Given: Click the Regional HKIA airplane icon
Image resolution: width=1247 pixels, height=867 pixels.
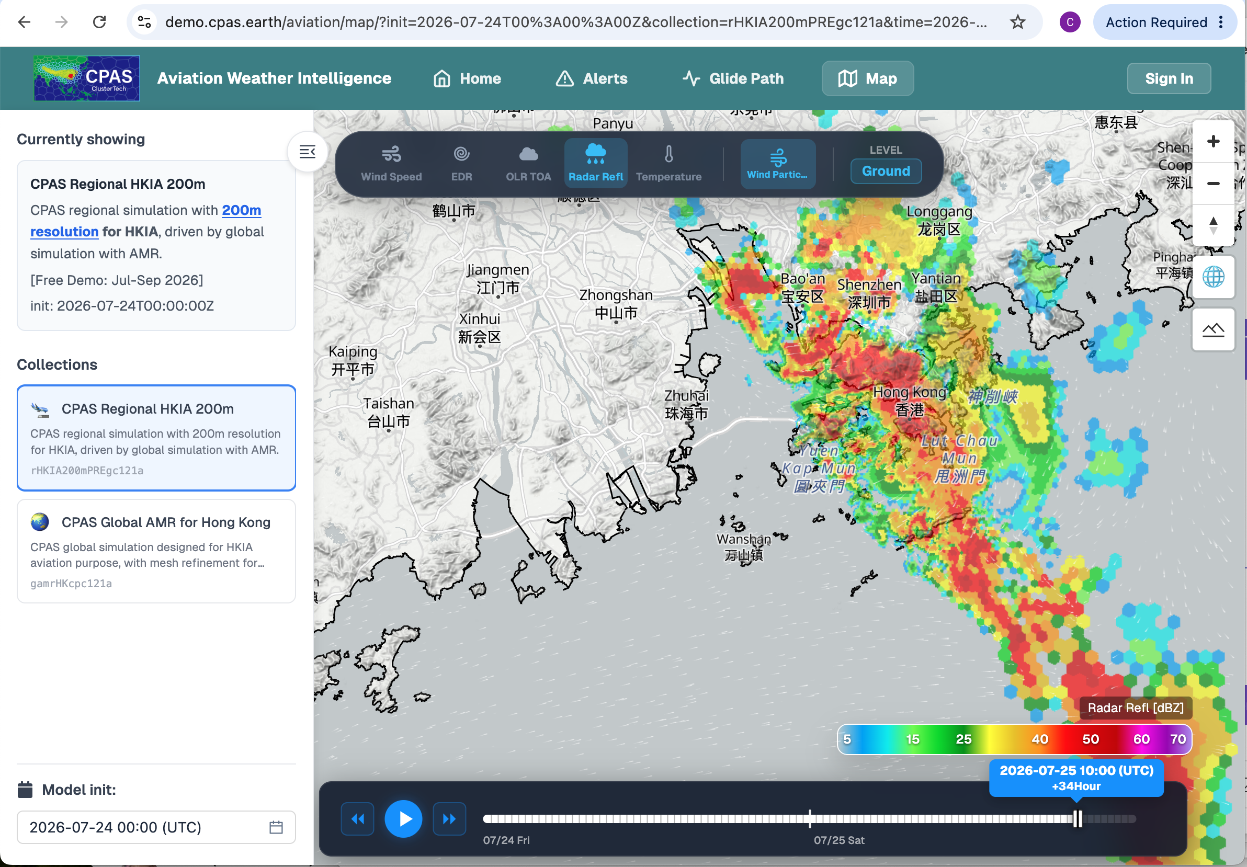Looking at the screenshot, I should pyautogui.click(x=40, y=409).
